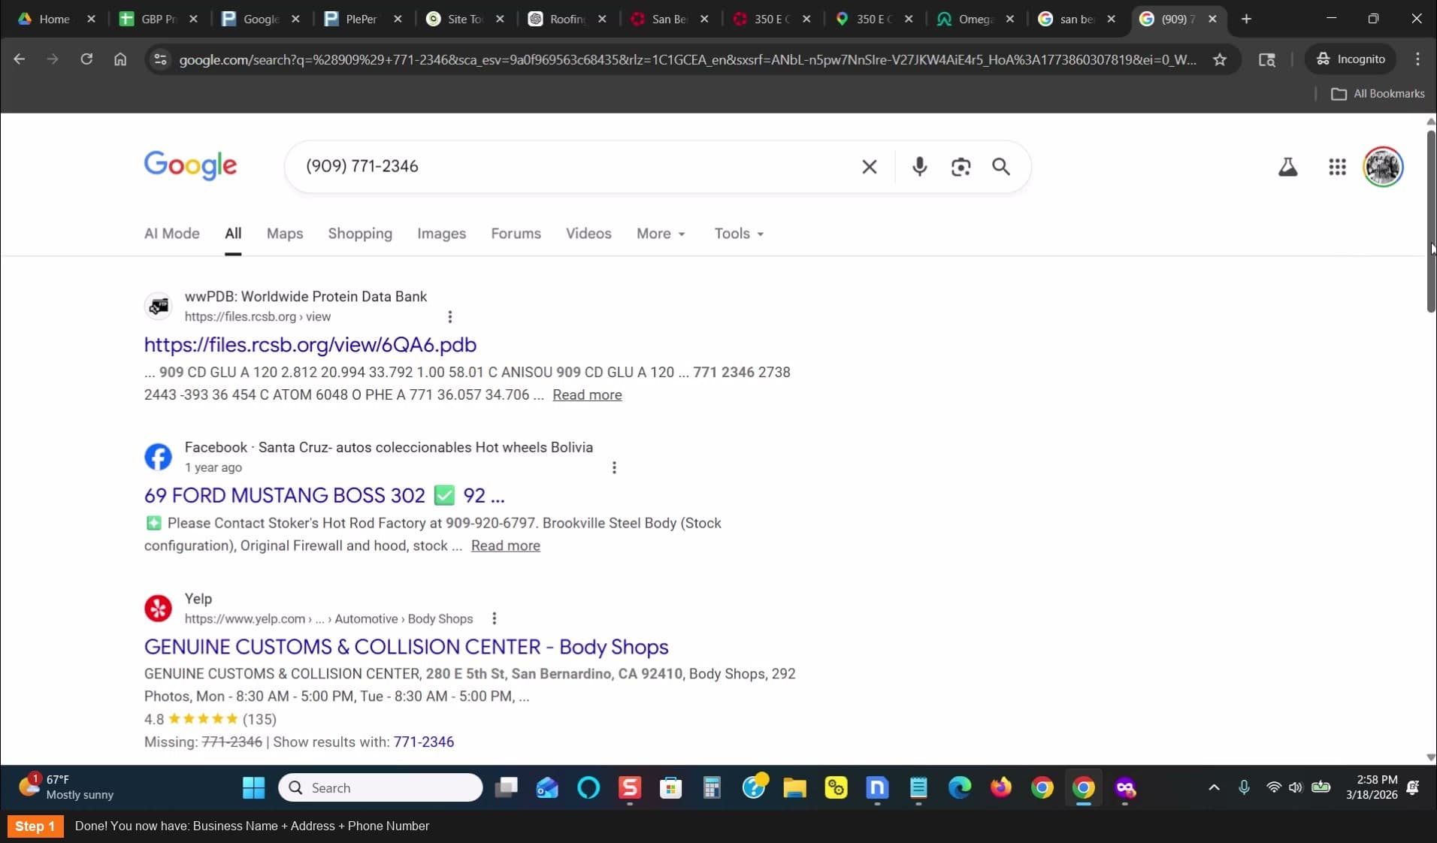Start voice search with the microphone icon
Image resolution: width=1437 pixels, height=843 pixels.
click(x=919, y=167)
